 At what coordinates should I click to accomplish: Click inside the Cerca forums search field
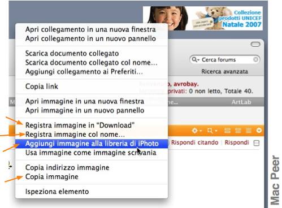click(x=225, y=60)
